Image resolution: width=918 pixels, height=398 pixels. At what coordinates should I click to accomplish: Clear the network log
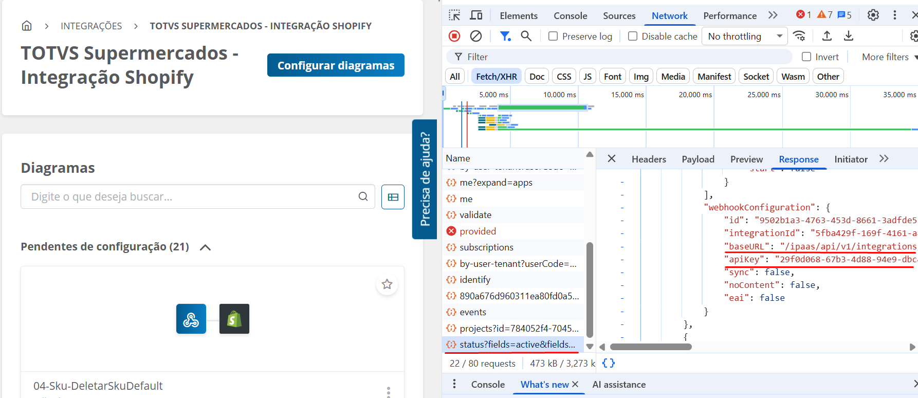(476, 36)
